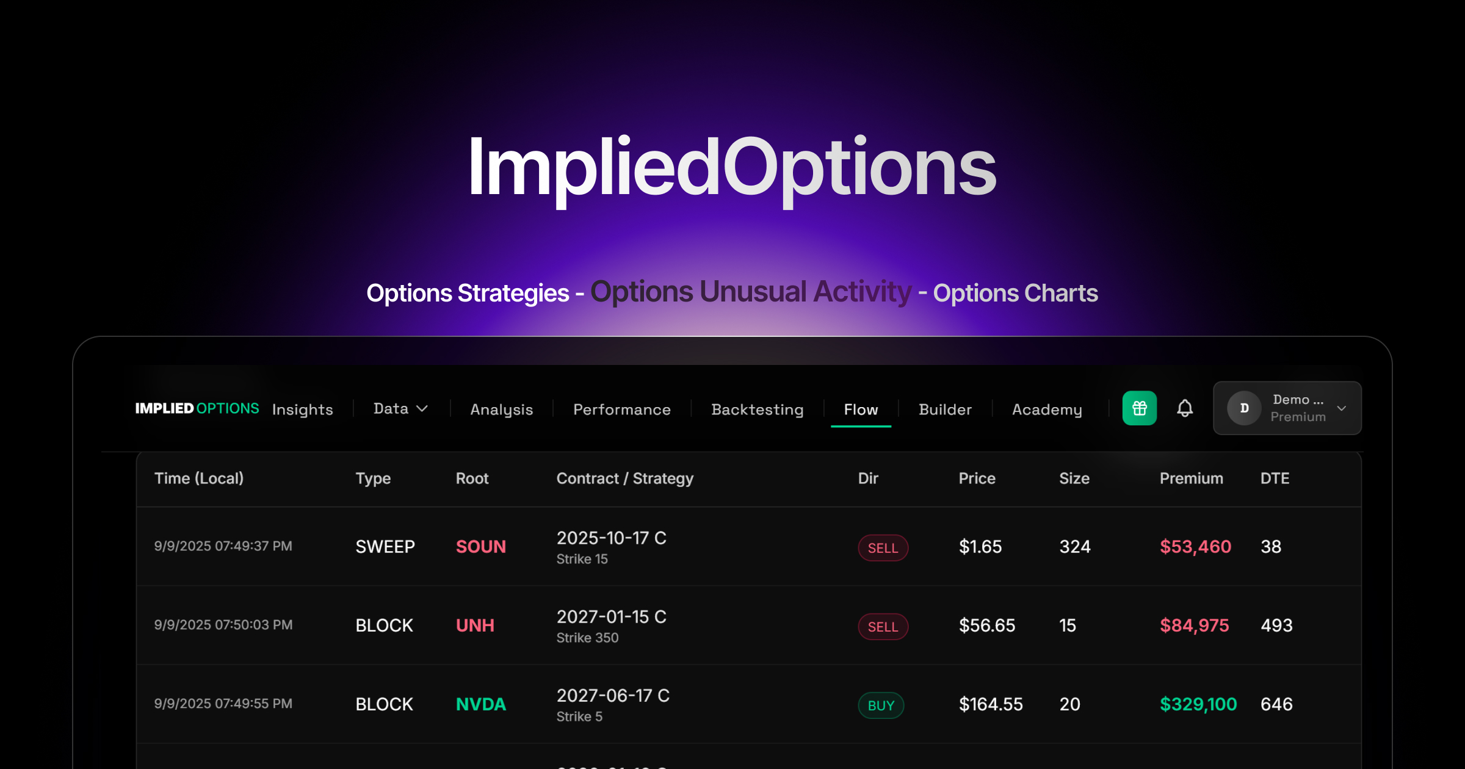Collapse the Demo profile dropdown

tap(1341, 408)
